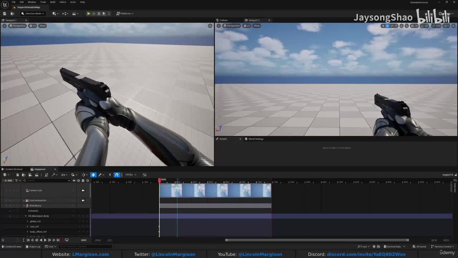
Task: Select translate gizmo in Viewport 2
Action: (x=387, y=26)
